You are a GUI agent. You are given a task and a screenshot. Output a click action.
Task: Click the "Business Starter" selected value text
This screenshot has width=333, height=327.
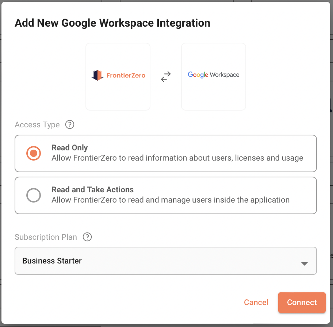52,261
